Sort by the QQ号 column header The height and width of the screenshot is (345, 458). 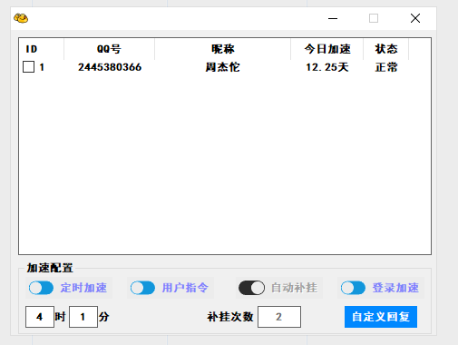point(109,49)
